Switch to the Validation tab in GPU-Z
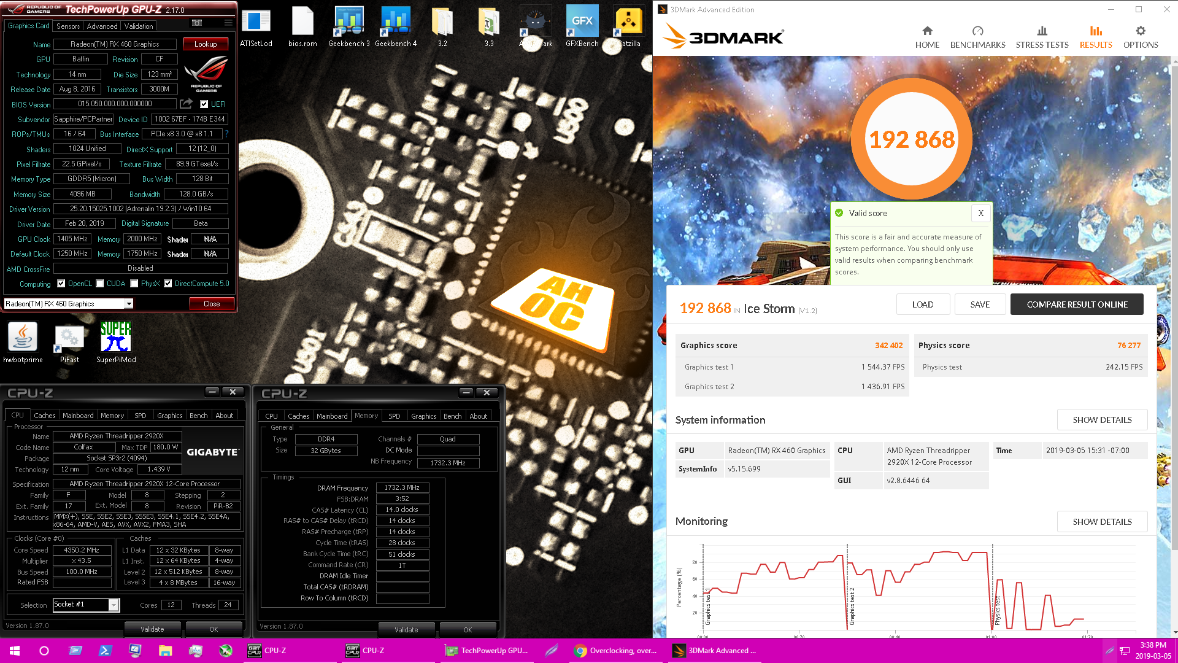 point(139,26)
